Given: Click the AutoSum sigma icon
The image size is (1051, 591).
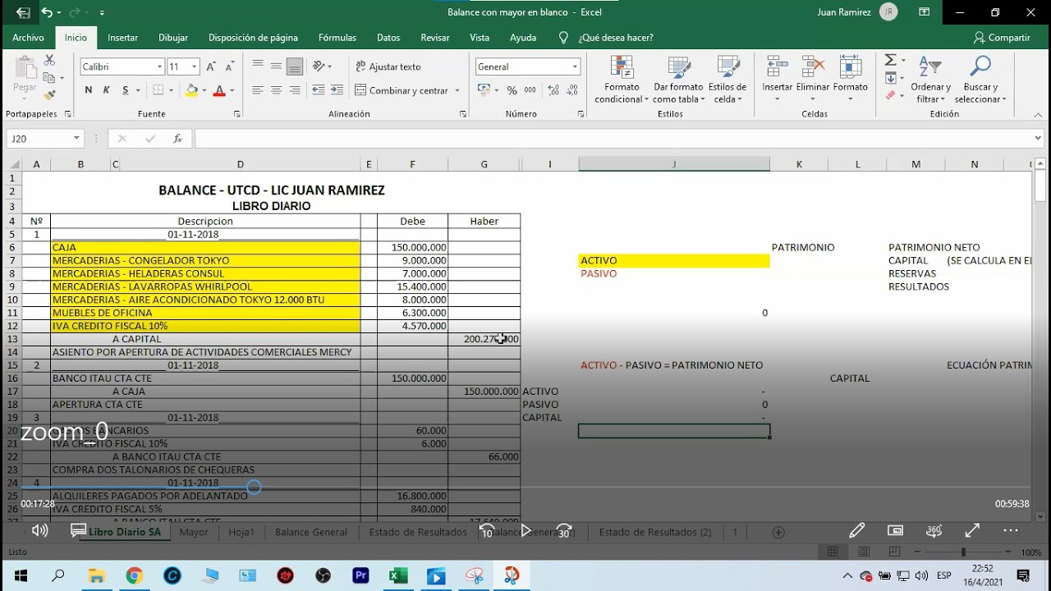Looking at the screenshot, I should (x=891, y=61).
